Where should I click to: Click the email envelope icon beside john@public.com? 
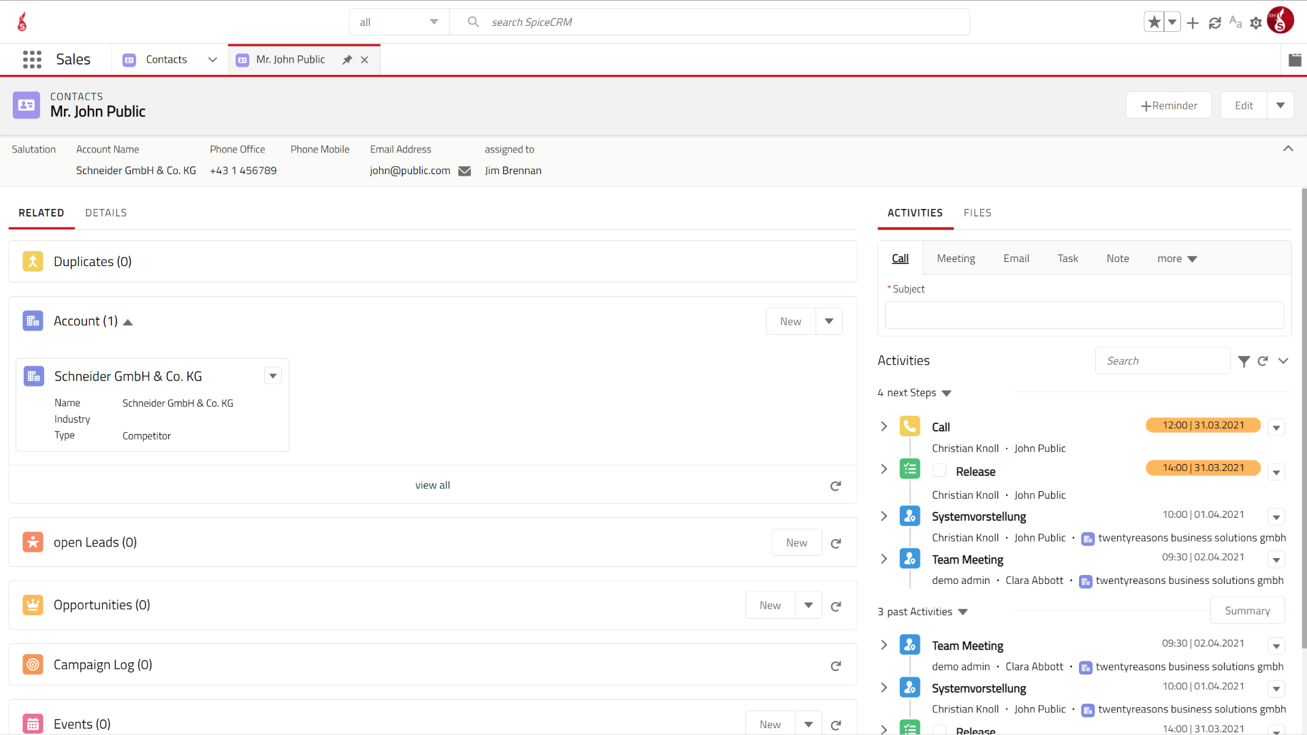(x=465, y=171)
